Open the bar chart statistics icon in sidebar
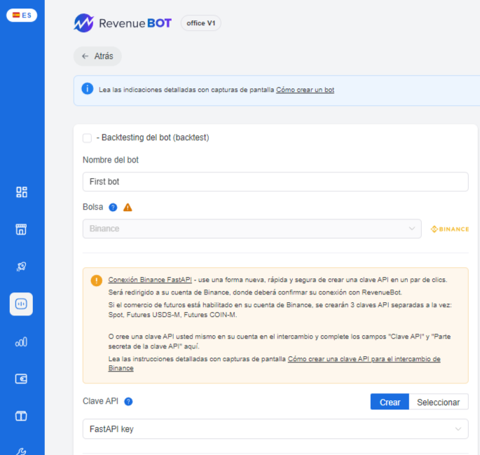This screenshot has height=455, width=480. pyautogui.click(x=22, y=341)
